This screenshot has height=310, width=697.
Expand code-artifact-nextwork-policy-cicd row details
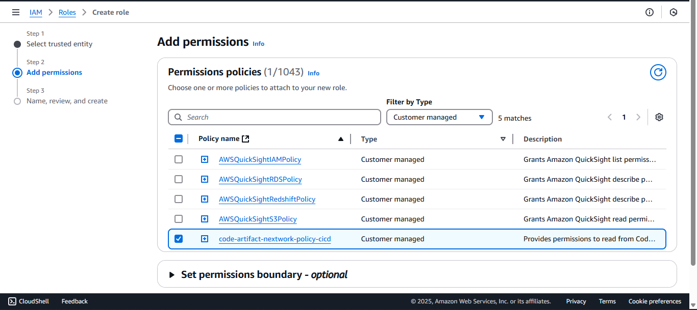(x=205, y=239)
